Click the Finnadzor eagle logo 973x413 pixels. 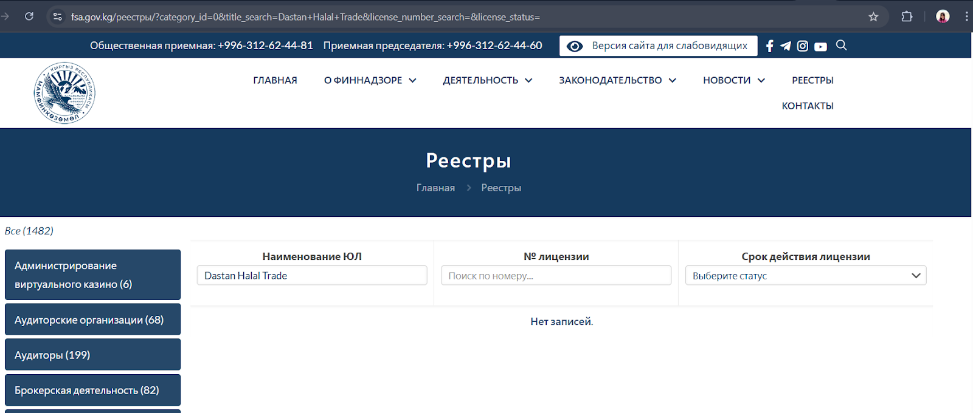point(64,93)
